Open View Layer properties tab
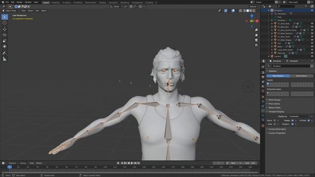The image size is (315, 177). [x=263, y=82]
